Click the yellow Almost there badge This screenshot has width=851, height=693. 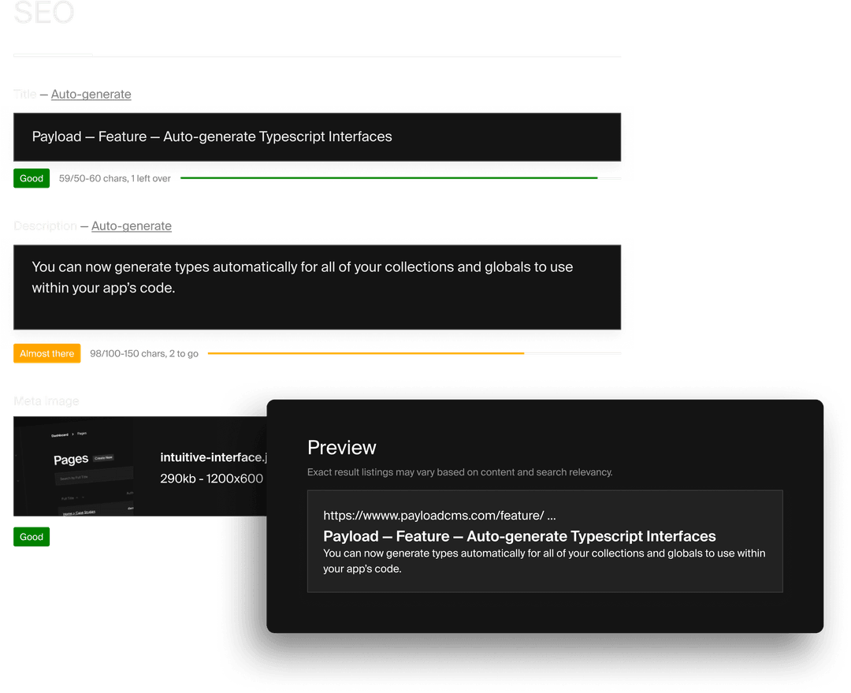(46, 353)
